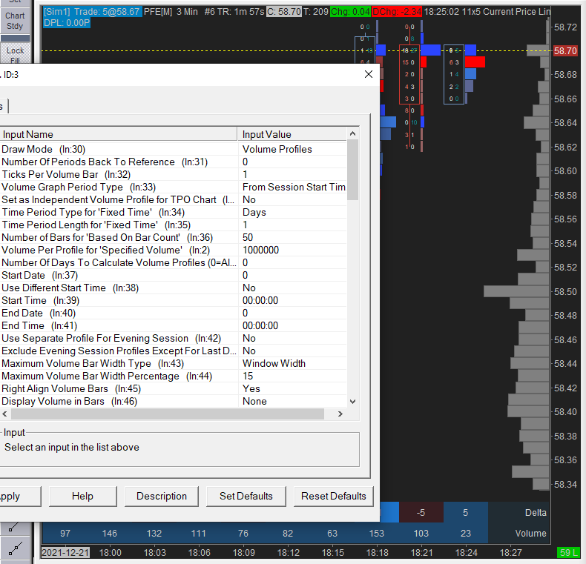Click the Trade: 5@58.67 header label

tap(92, 12)
